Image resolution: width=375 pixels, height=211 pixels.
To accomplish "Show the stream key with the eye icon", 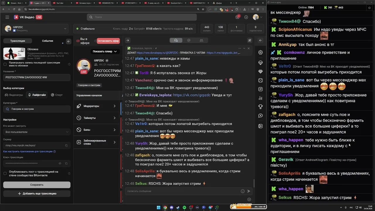I will click(x=60, y=163).
